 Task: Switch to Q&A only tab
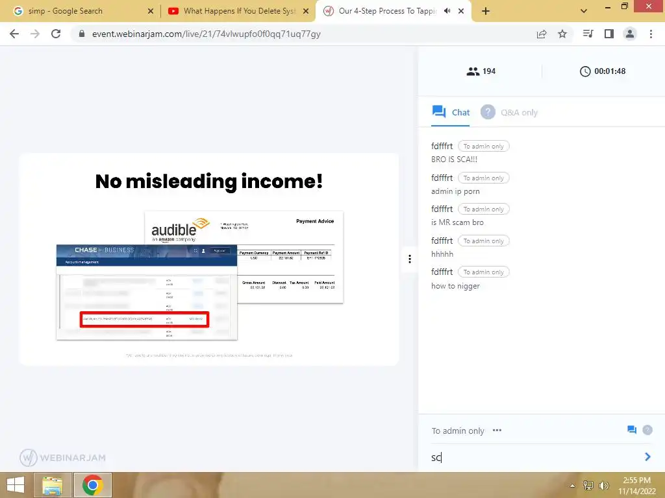tap(509, 112)
